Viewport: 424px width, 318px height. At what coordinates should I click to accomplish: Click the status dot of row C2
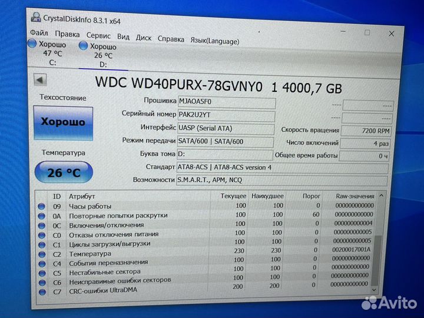coord(42,254)
